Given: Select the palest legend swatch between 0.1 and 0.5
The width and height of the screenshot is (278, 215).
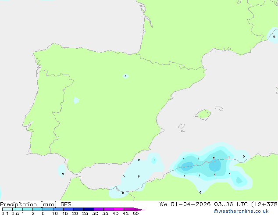Looking at the screenshot, I should tap(7, 209).
